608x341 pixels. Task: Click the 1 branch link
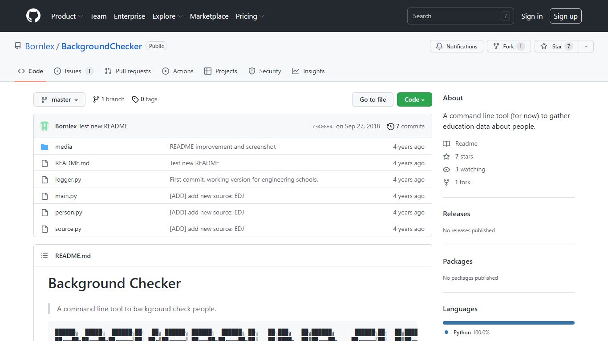(x=109, y=99)
